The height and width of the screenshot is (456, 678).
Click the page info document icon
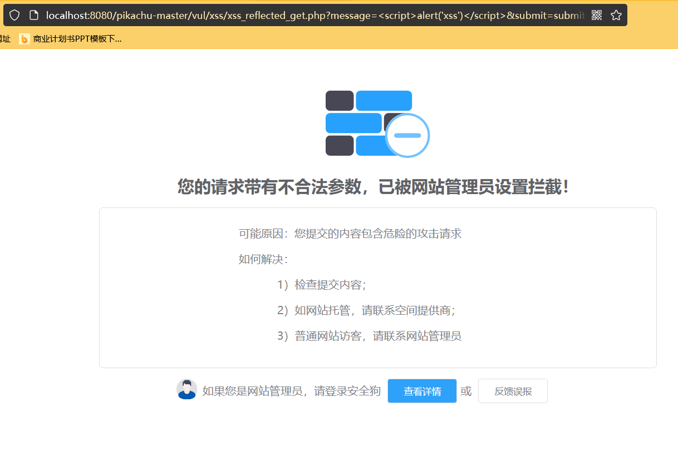[34, 15]
